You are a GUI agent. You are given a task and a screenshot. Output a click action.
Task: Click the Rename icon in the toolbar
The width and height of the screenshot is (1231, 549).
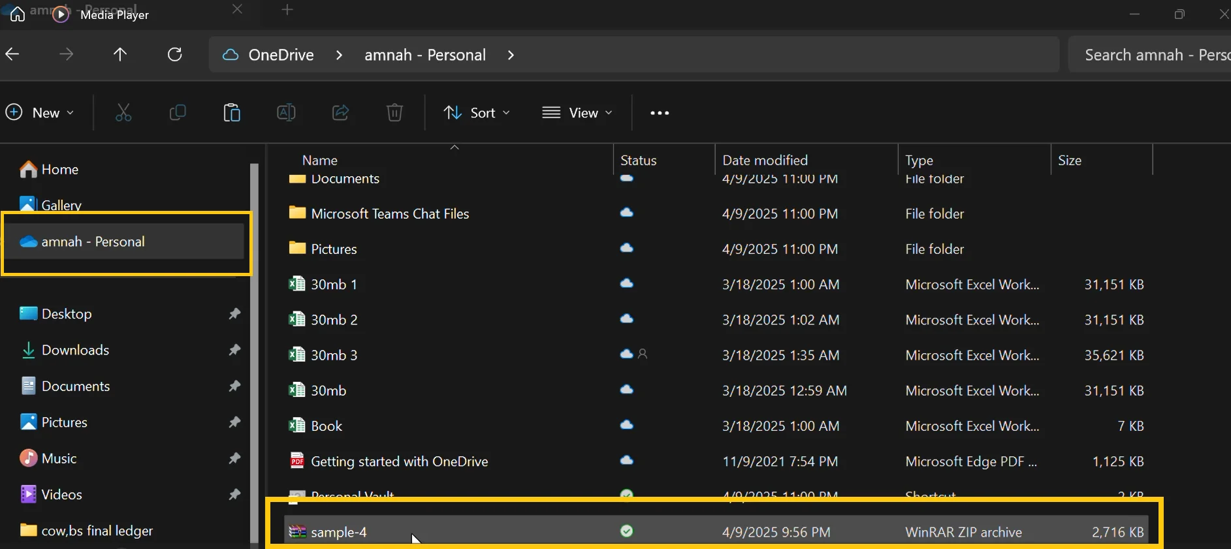[x=286, y=113]
